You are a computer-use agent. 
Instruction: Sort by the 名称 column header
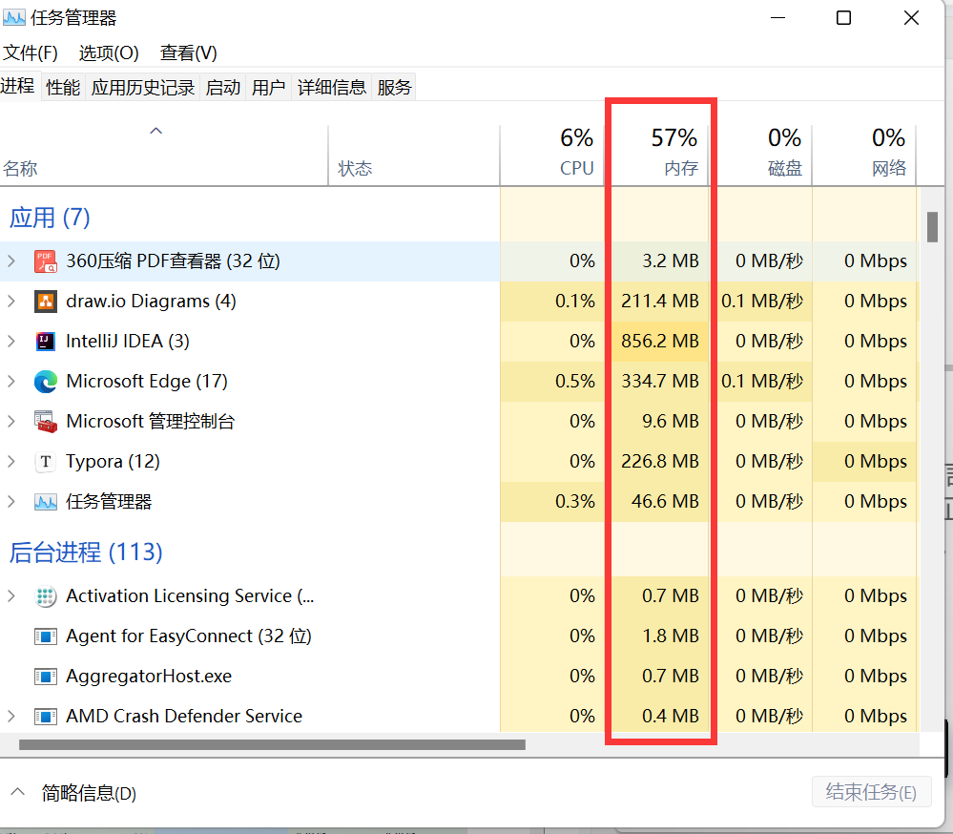click(x=164, y=156)
